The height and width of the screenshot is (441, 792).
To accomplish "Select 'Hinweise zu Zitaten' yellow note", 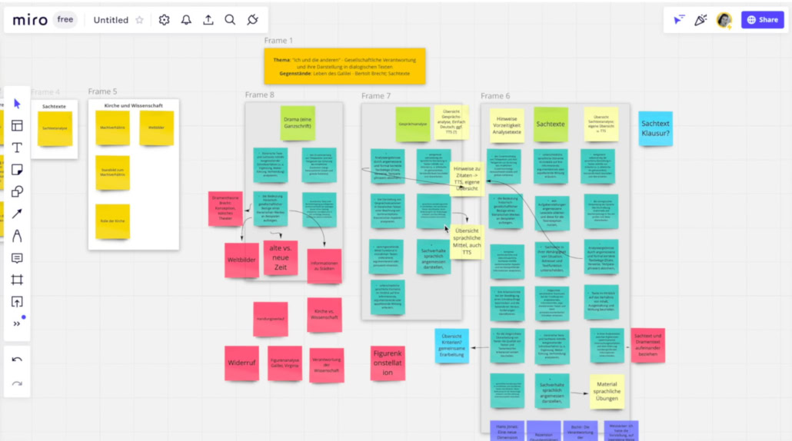I will pos(467,178).
